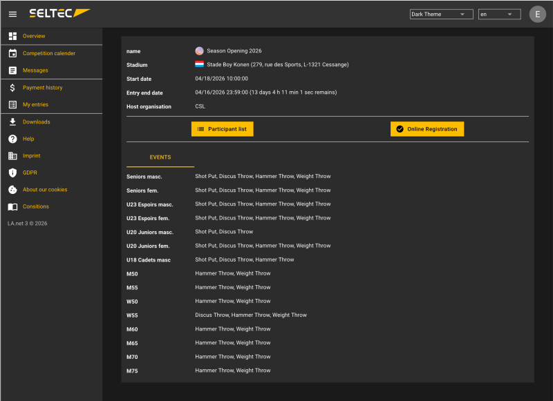Toggle the hamburger navigation menu
553x401 pixels.
pos(12,14)
